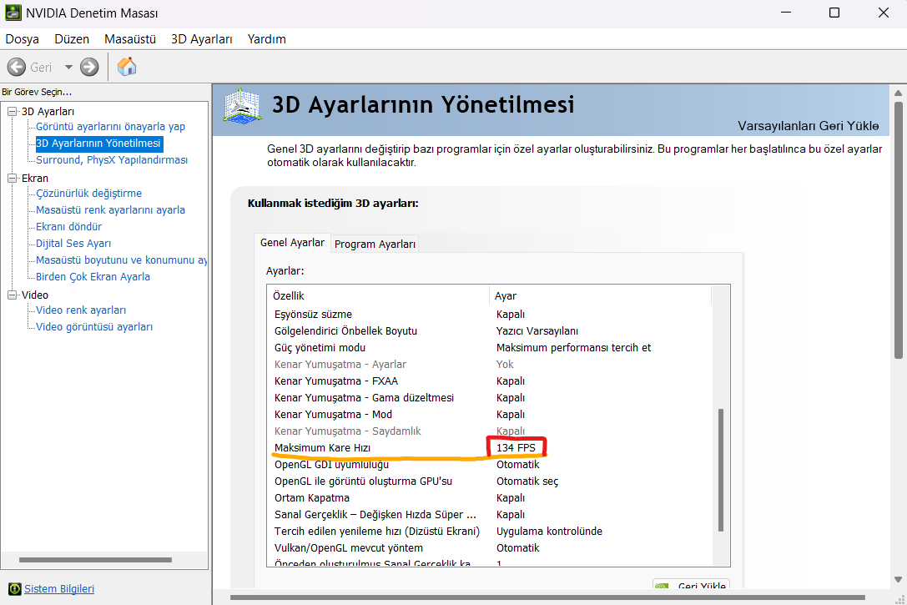Viewport: 907px width, 605px height.
Task: Click the System Information icon
Action: 14,589
